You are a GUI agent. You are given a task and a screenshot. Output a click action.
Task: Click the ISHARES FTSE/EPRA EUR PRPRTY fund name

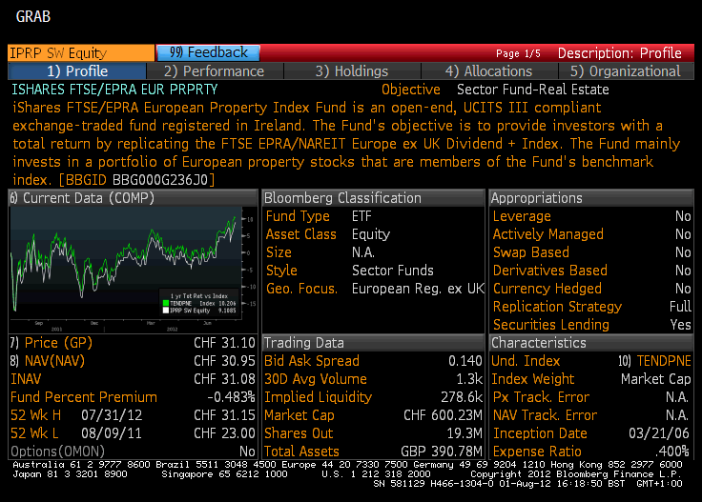coord(114,90)
